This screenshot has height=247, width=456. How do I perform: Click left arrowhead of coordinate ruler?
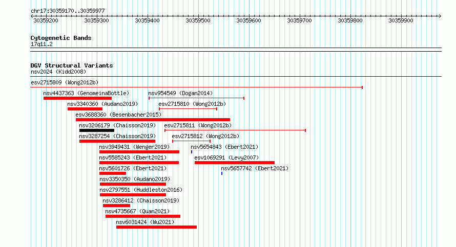click(x=32, y=16)
